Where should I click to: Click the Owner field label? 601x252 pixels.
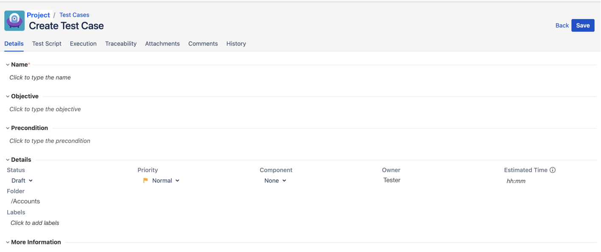pyautogui.click(x=391, y=170)
